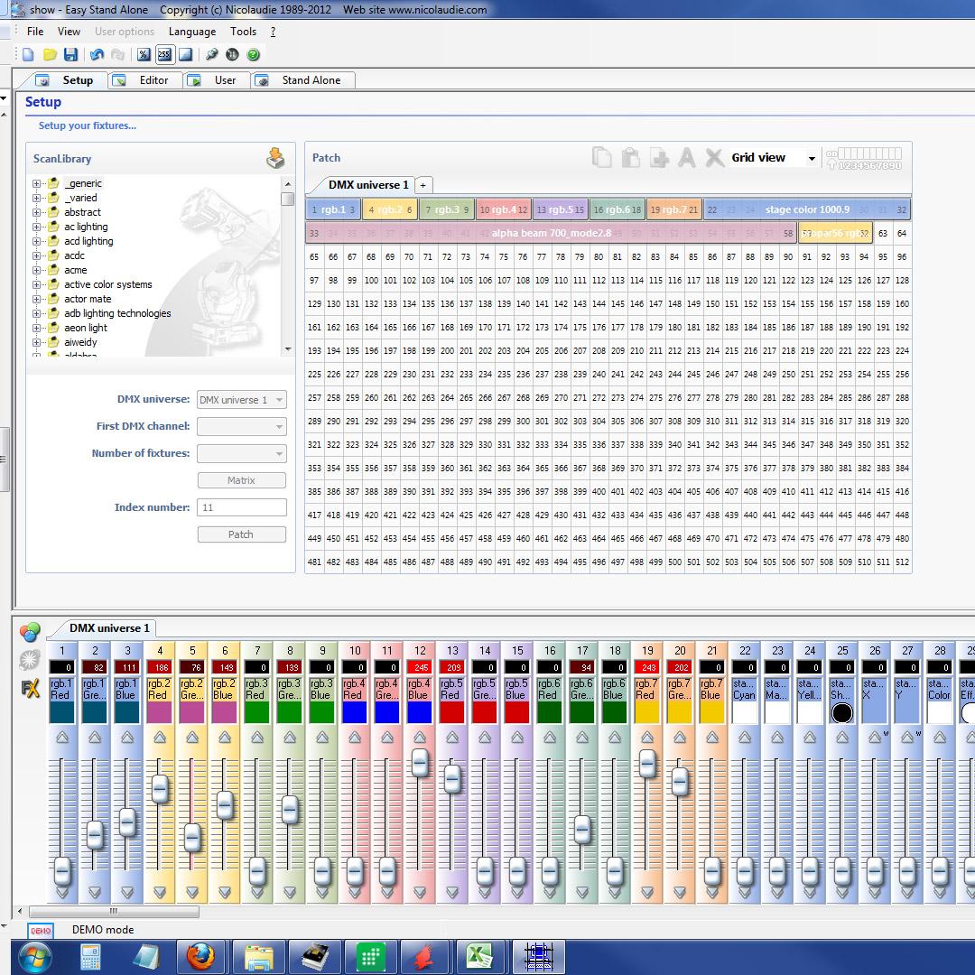
Task: Toggle 255 DMX value display mode
Action: coord(164,55)
